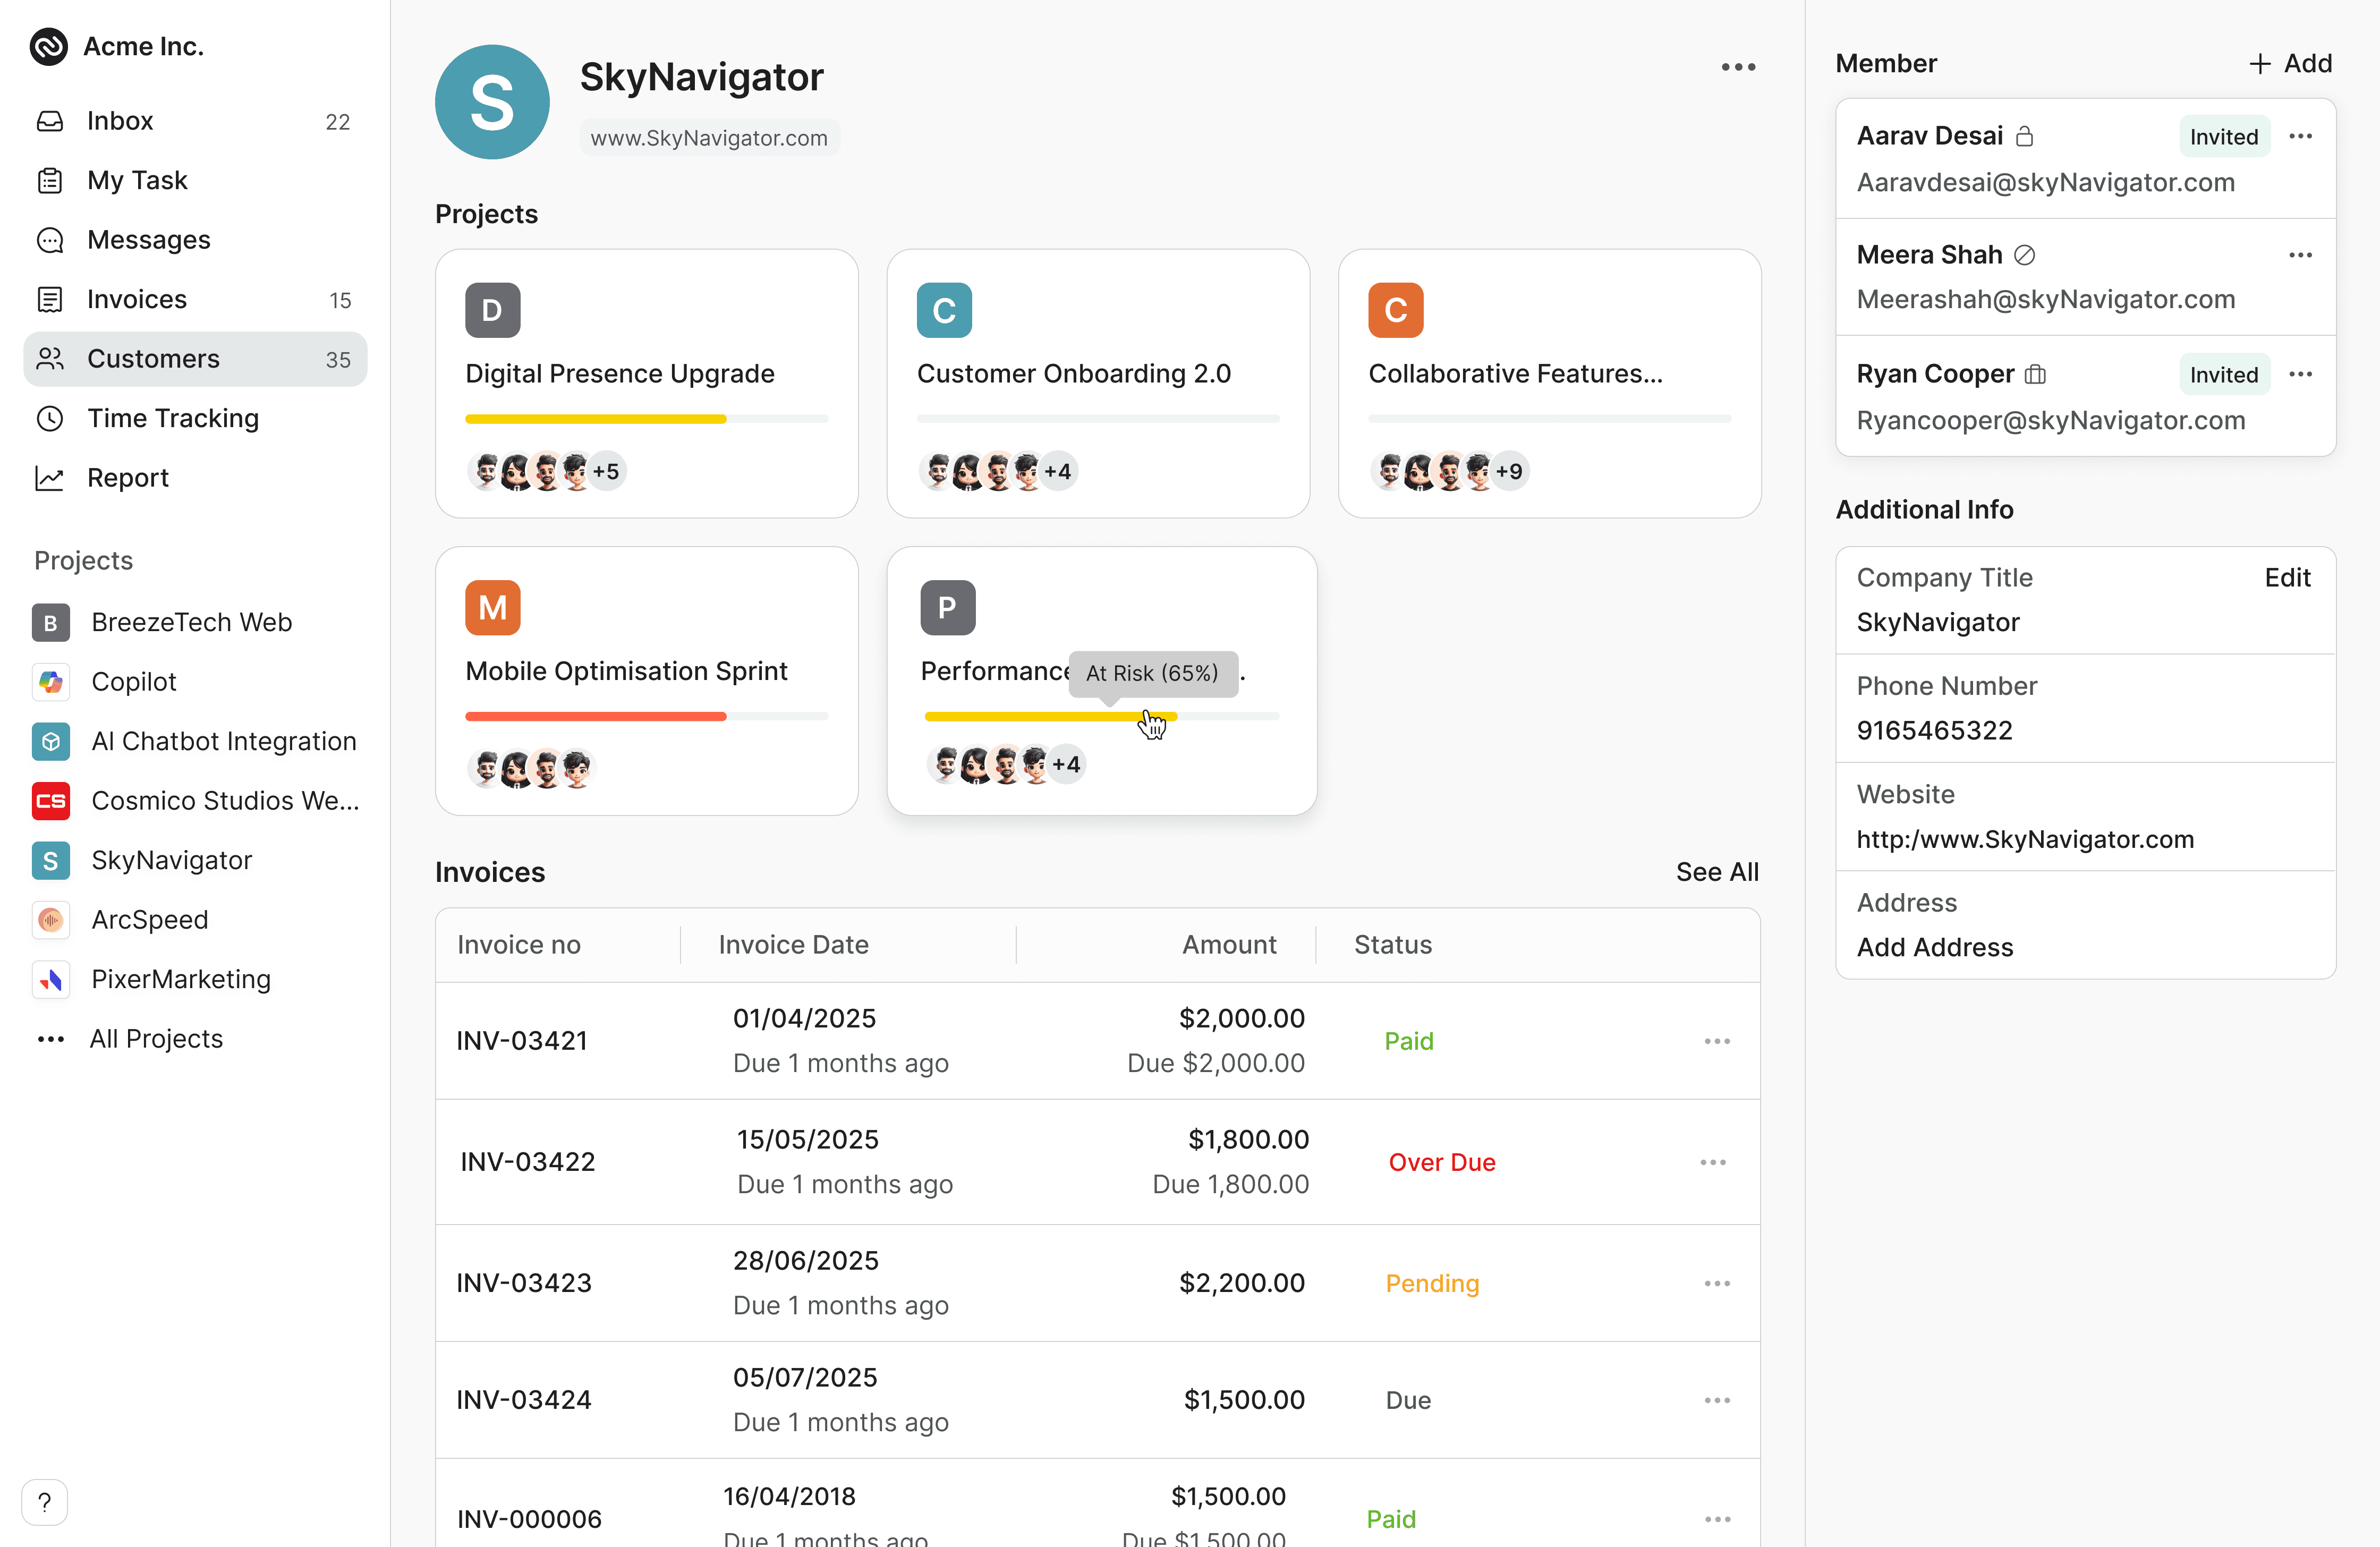Click blocked icon beside Meera Shah
This screenshot has width=2380, height=1547.
pyautogui.click(x=2024, y=255)
